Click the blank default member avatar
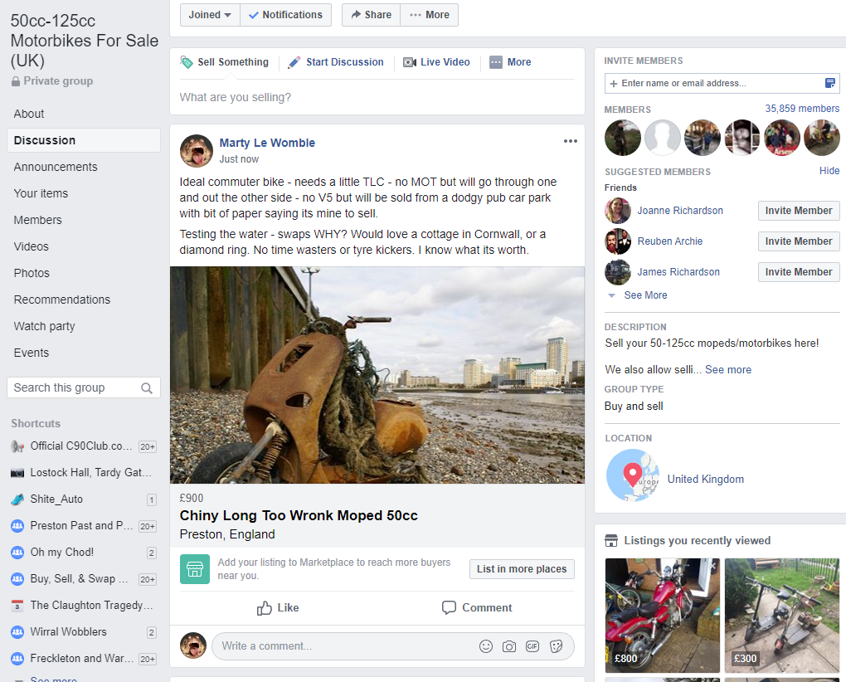 pyautogui.click(x=663, y=138)
